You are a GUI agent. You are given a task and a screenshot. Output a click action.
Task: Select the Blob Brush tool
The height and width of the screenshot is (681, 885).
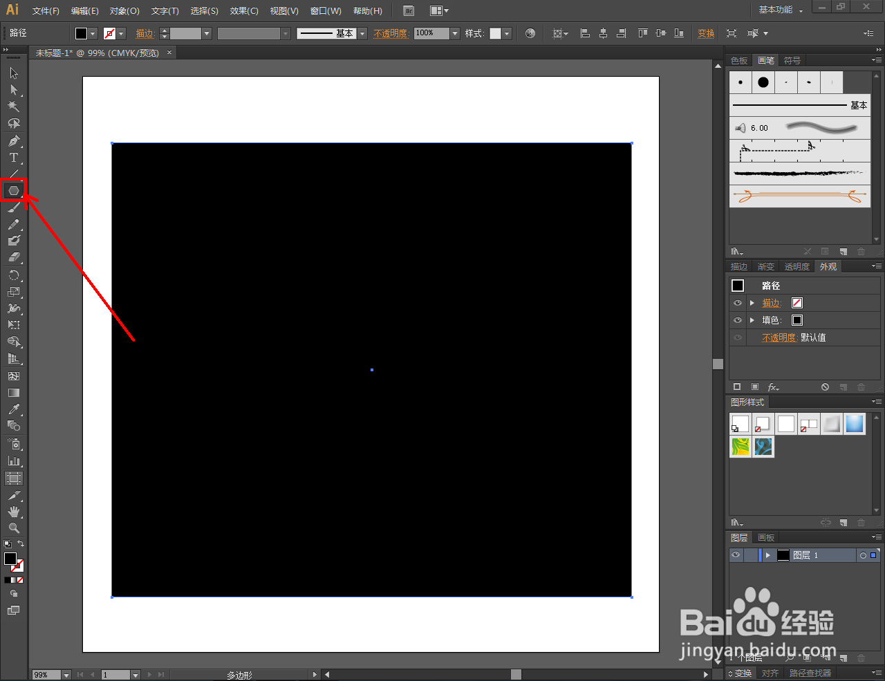tap(14, 241)
